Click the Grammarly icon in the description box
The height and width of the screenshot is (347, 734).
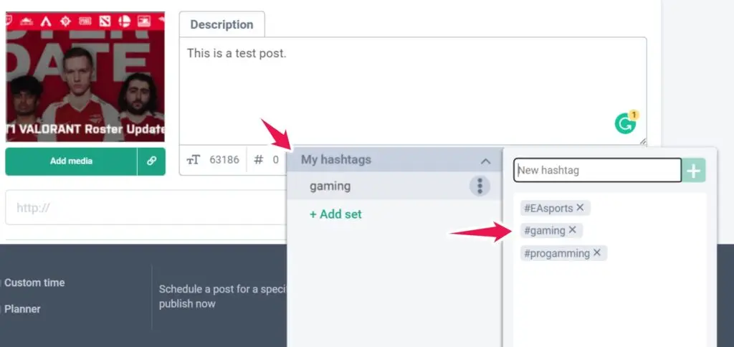(x=625, y=124)
